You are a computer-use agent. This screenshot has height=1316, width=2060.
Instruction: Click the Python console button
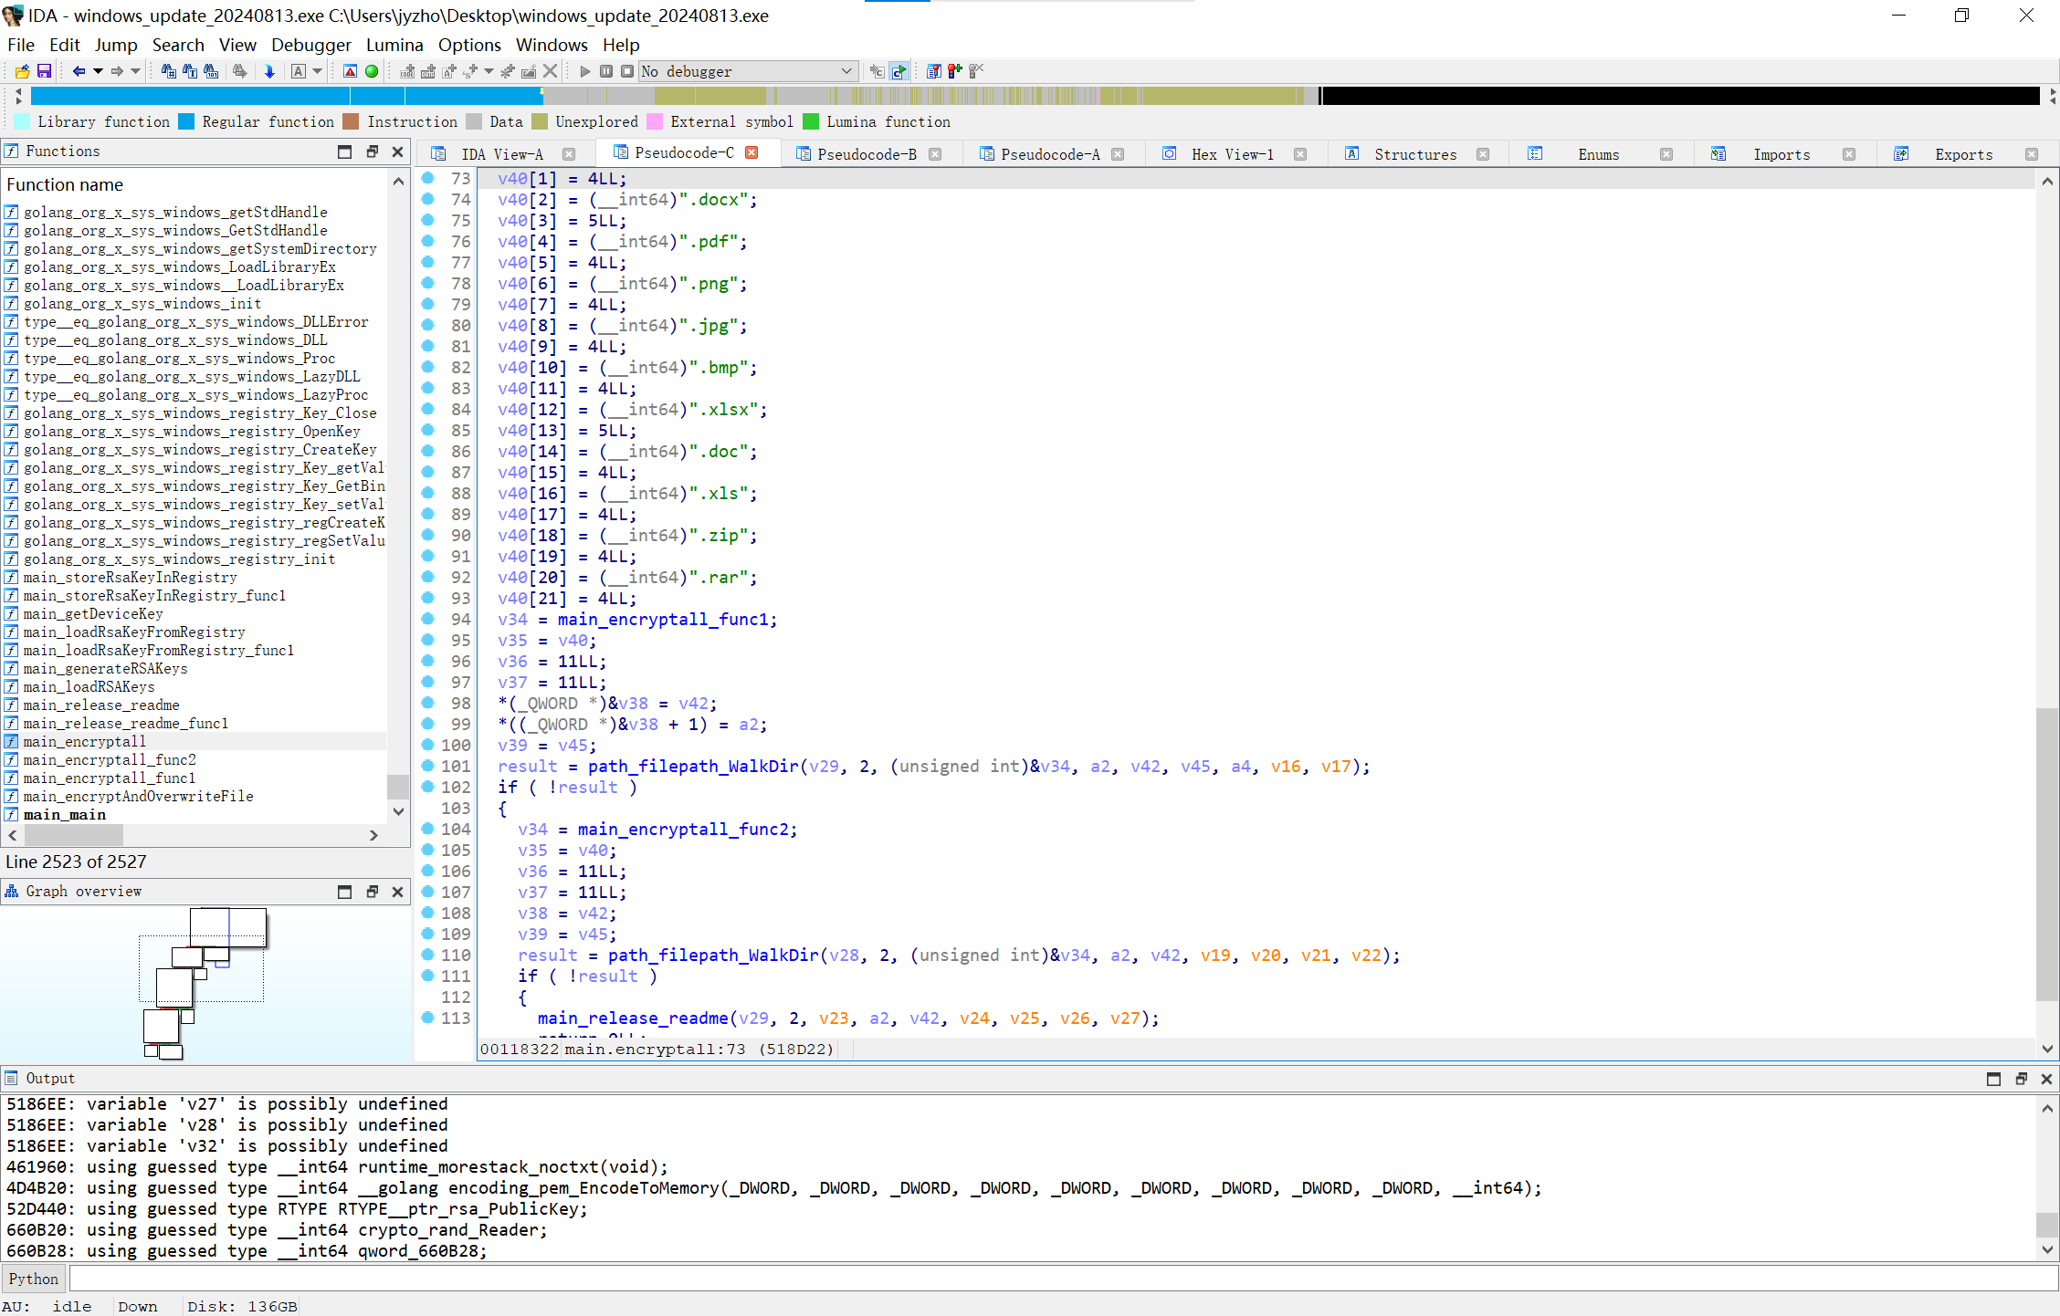click(x=34, y=1279)
